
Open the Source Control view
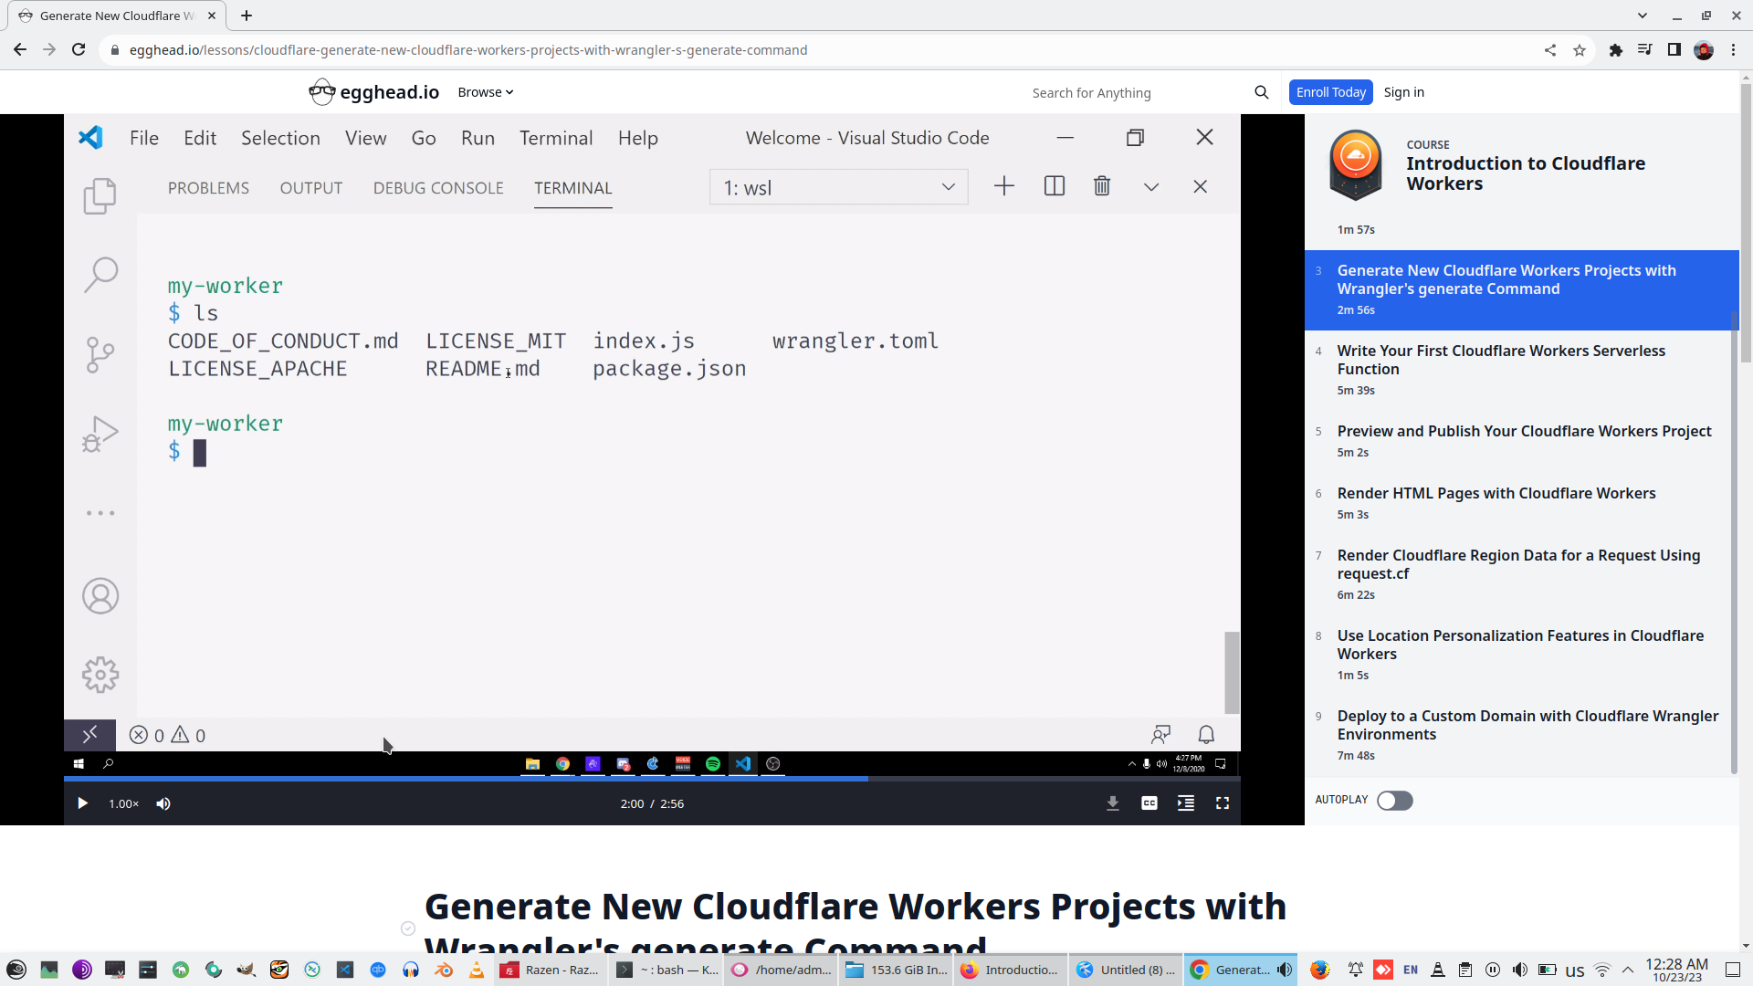(100, 354)
